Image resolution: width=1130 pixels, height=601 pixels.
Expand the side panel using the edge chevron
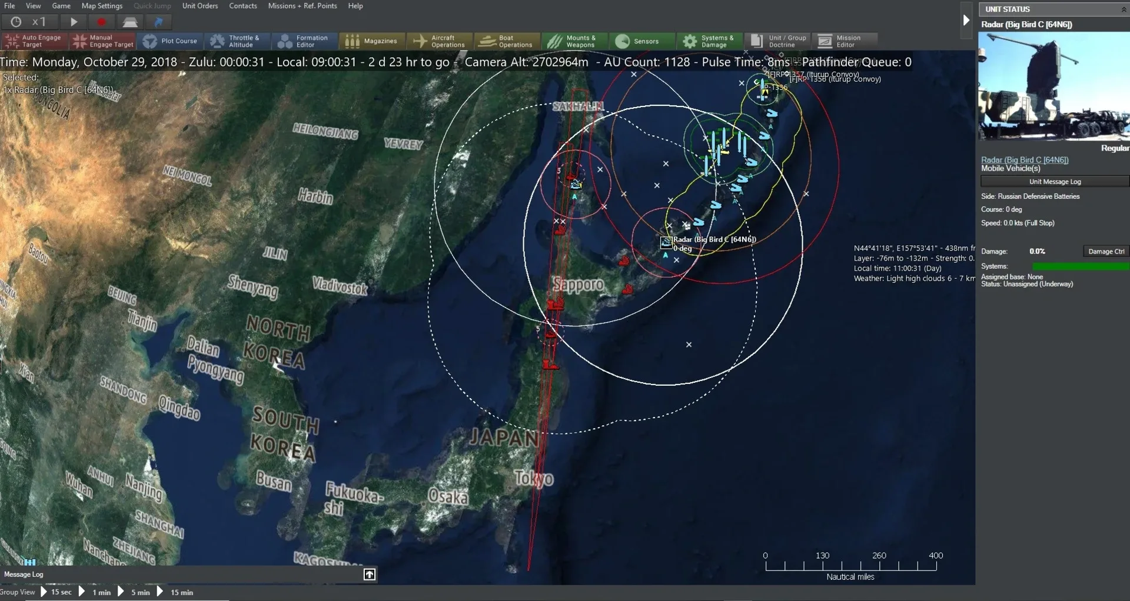(x=966, y=20)
